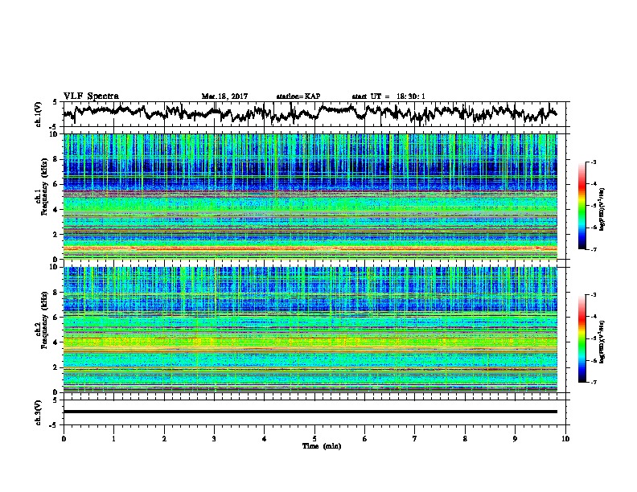637x492 pixels.
Task: Click the "8" tick on Time axis
Action: [465, 439]
